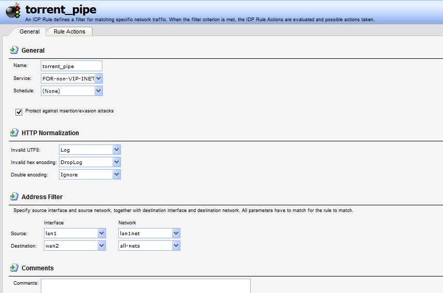Click the Address Filter section icon

14,197
